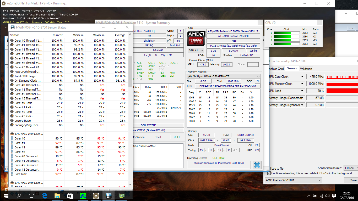Viewport: 358px width, 201px height.
Task: Click the AMD Radeon R9 Series logo
Action: pos(196,38)
